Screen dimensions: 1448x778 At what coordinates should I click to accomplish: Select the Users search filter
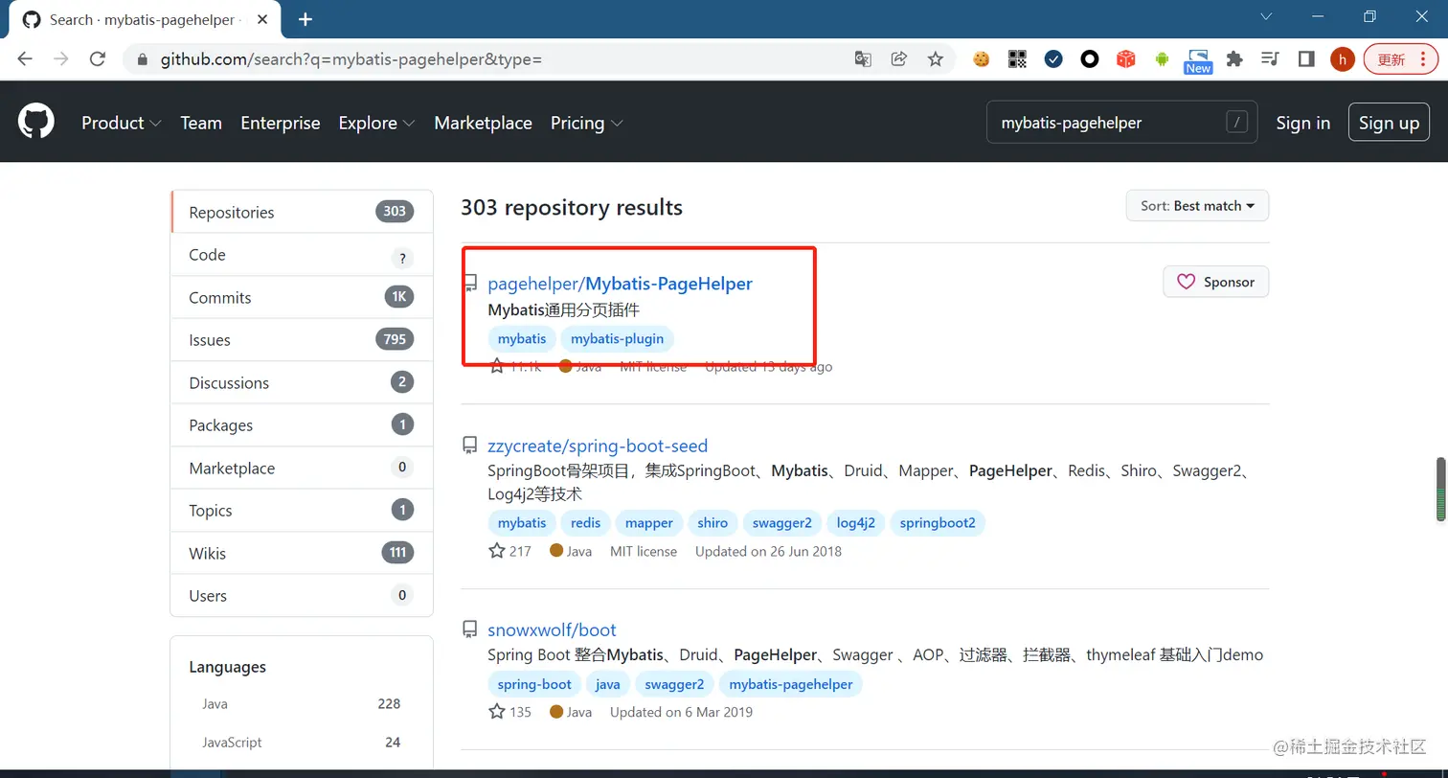(302, 596)
